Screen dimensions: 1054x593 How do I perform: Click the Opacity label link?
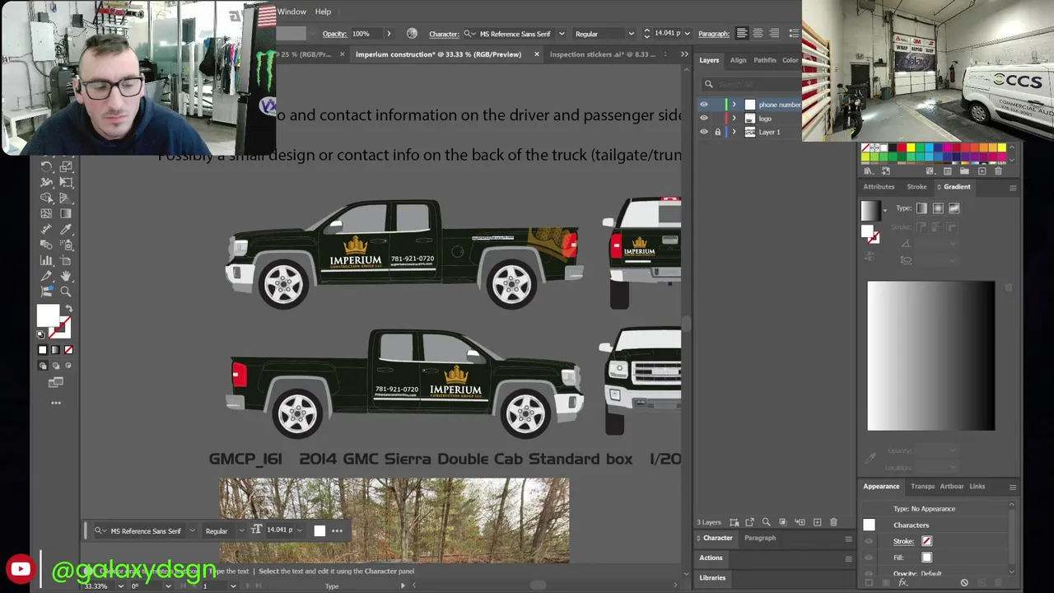coord(334,34)
